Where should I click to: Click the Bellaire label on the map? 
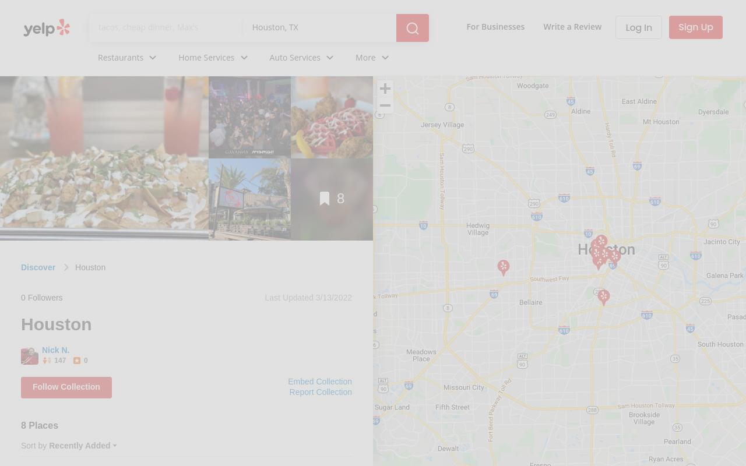531,302
